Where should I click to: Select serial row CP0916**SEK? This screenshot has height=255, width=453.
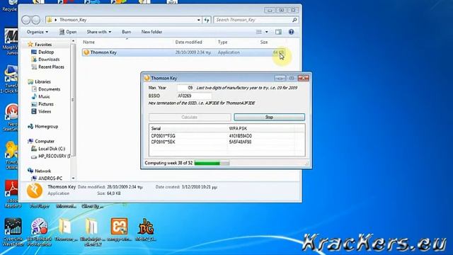click(164, 142)
